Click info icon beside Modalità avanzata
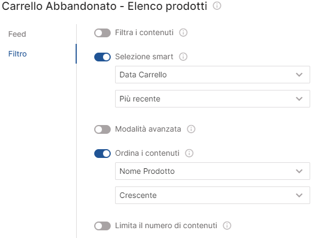 pos(191,129)
